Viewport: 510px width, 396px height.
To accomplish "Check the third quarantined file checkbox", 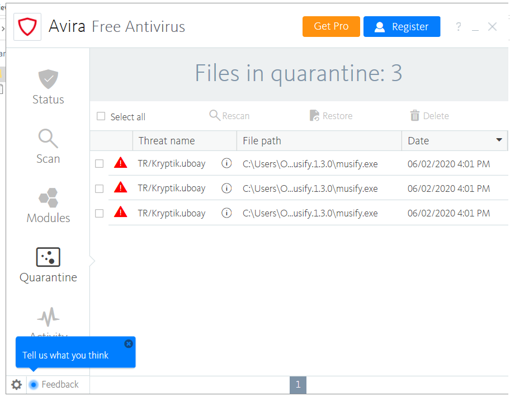I will [x=99, y=213].
